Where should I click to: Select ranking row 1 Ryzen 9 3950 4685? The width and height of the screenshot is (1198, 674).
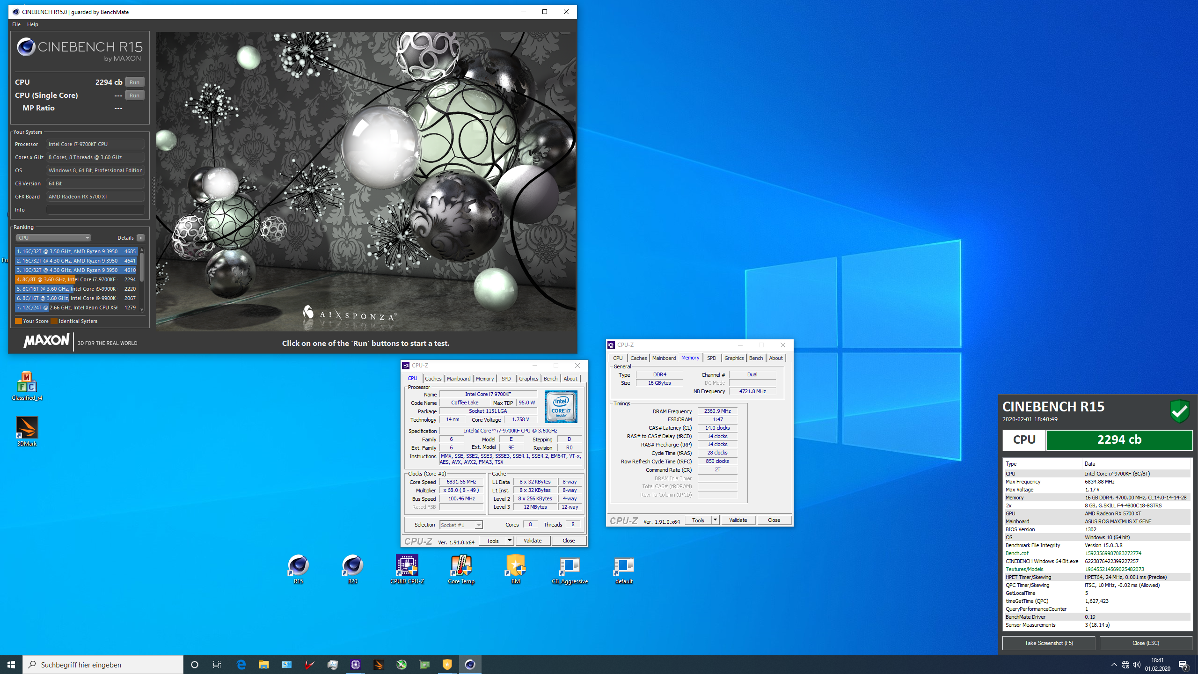point(76,251)
